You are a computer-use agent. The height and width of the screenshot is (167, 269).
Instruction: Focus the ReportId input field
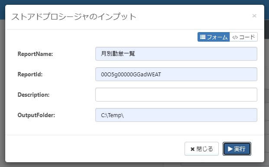(x=176, y=74)
